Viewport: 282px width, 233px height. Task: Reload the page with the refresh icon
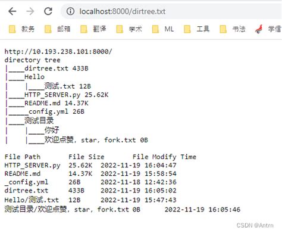(x=48, y=11)
